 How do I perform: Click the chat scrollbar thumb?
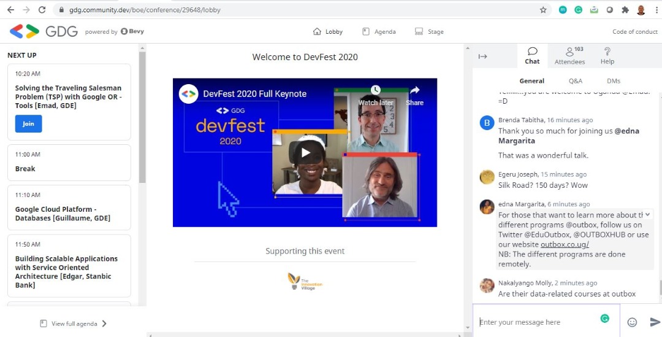(x=660, y=289)
